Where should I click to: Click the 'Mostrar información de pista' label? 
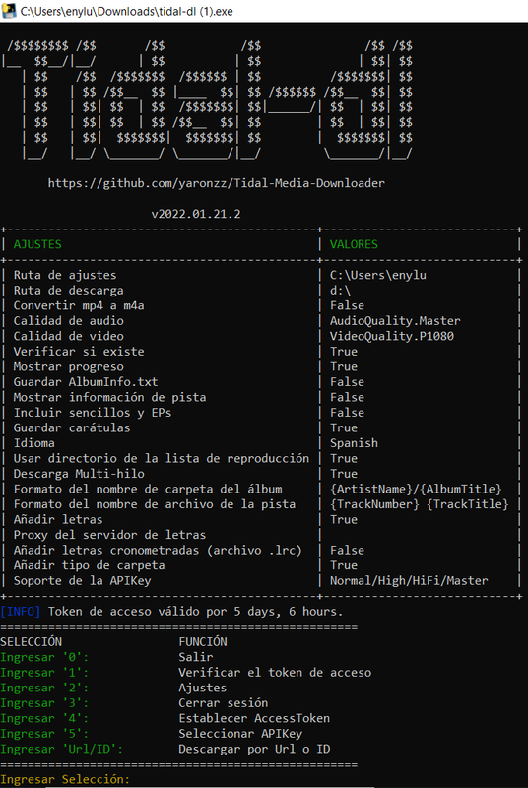tap(109, 397)
